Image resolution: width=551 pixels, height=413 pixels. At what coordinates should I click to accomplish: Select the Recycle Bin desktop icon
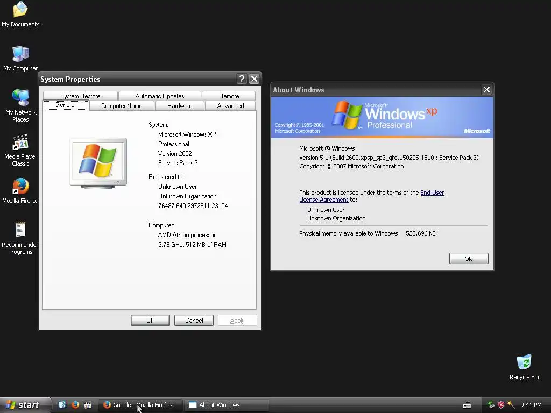tap(524, 367)
